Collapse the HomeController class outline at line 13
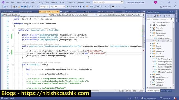179x100 pixels. pos(13,30)
